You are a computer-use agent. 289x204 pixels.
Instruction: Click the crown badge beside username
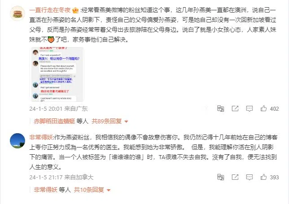coord(75,10)
